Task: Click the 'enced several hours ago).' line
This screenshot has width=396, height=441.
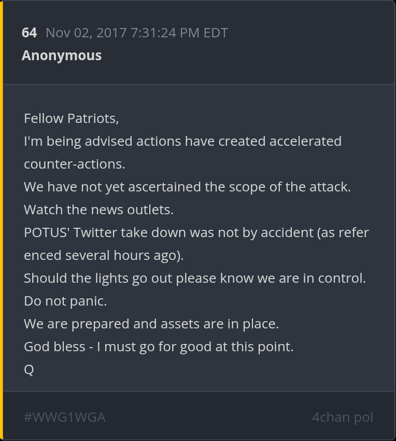Action: (104, 255)
